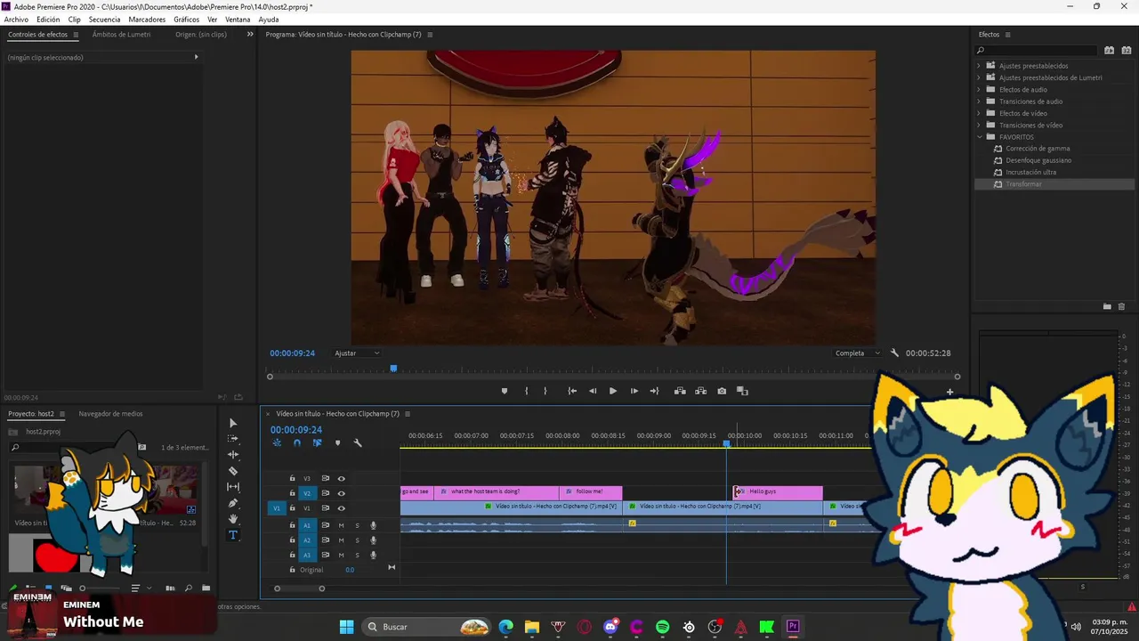This screenshot has width=1139, height=641.
Task: Select the Incrustación ultra effect
Action: coord(1030,172)
